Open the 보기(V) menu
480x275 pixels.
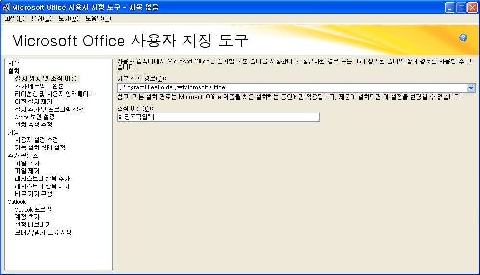68,18
